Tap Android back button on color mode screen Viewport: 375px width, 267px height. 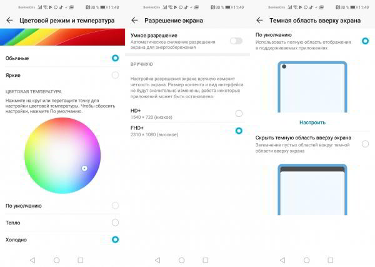click(x=32, y=260)
